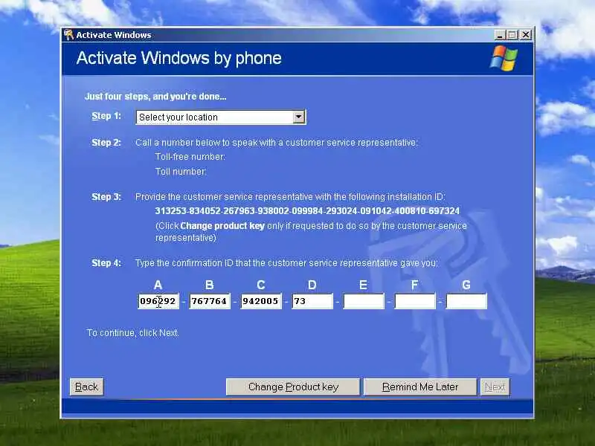595x446 pixels.
Task: Close the Activate Windows window
Action: [x=526, y=35]
